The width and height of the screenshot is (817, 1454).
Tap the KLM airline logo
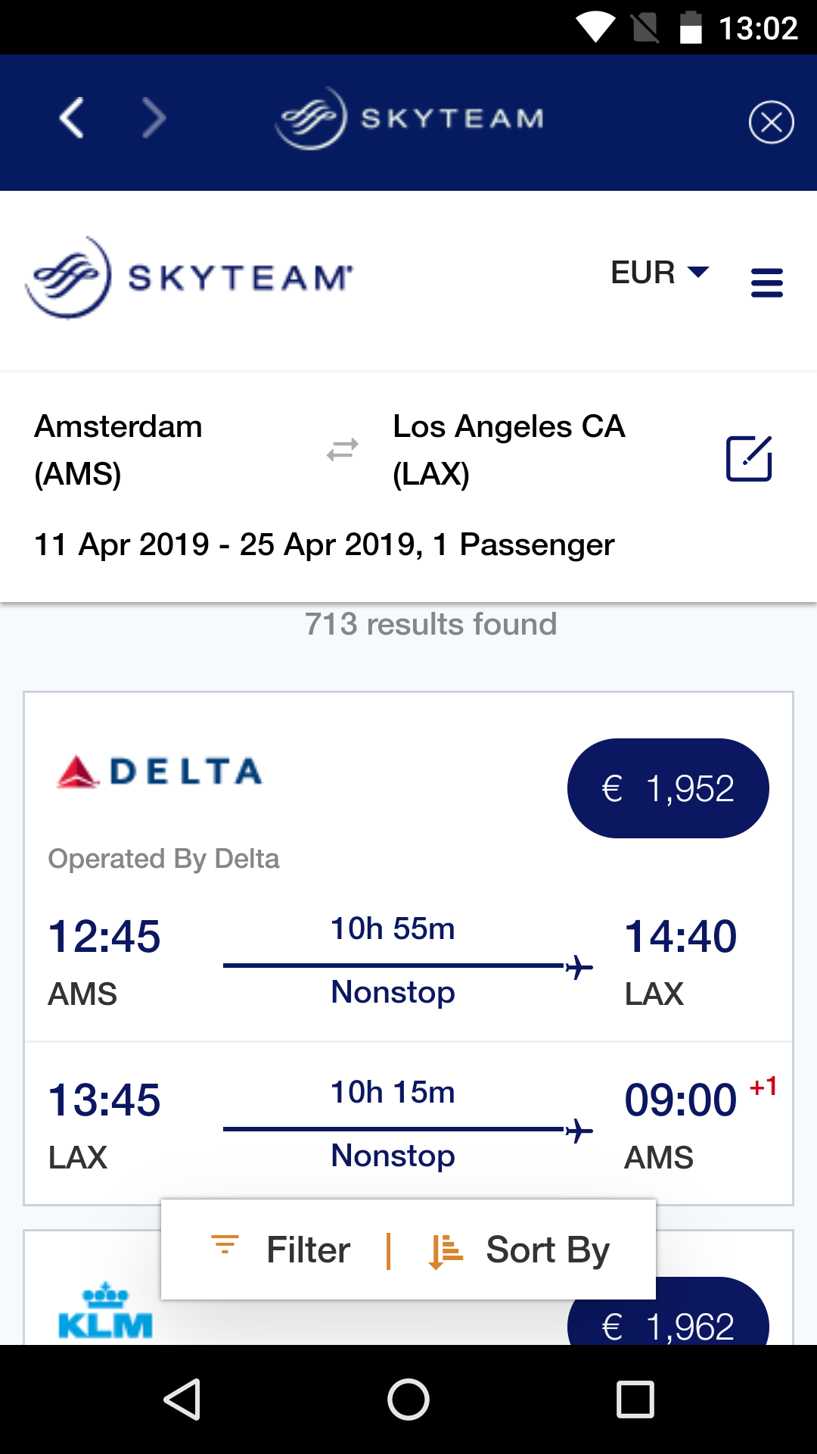coord(105,1312)
